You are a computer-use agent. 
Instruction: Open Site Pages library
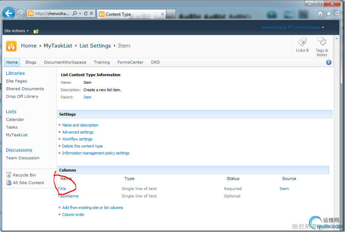click(x=16, y=81)
